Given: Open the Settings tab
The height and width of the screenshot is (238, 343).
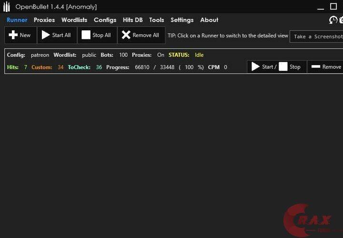Looking at the screenshot, I should click(x=182, y=20).
